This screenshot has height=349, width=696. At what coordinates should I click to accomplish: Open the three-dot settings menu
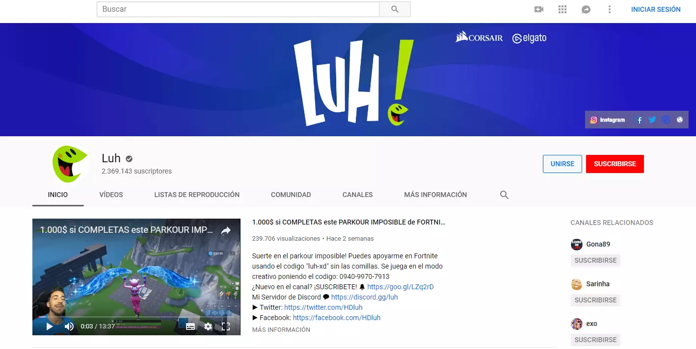(x=610, y=9)
